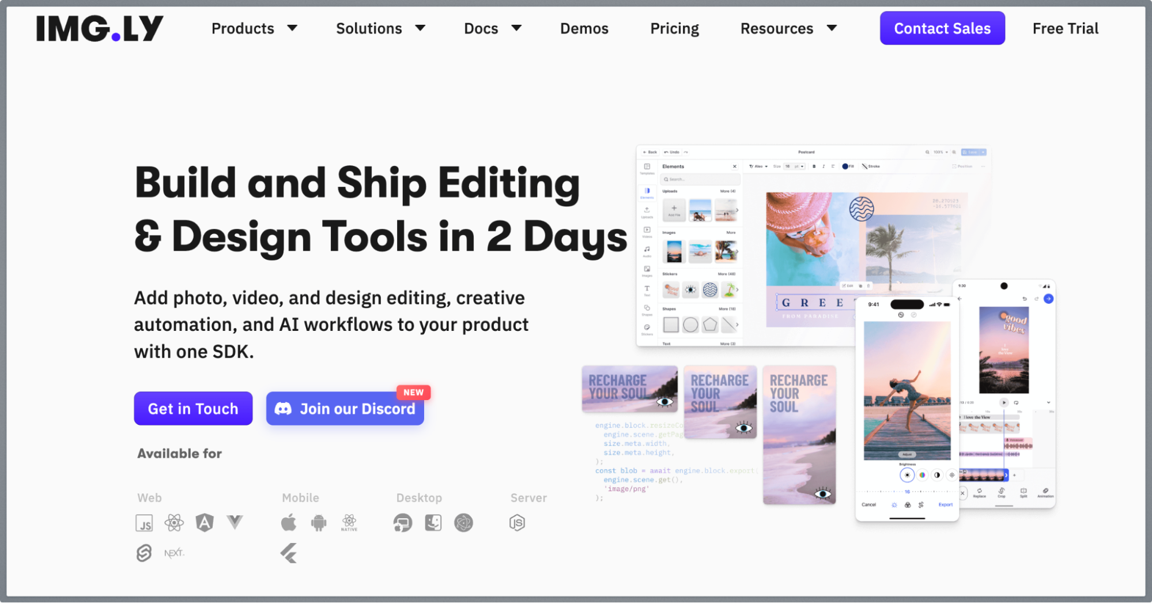Choose the Angular platform icon
This screenshot has width=1152, height=603.
coord(205,523)
